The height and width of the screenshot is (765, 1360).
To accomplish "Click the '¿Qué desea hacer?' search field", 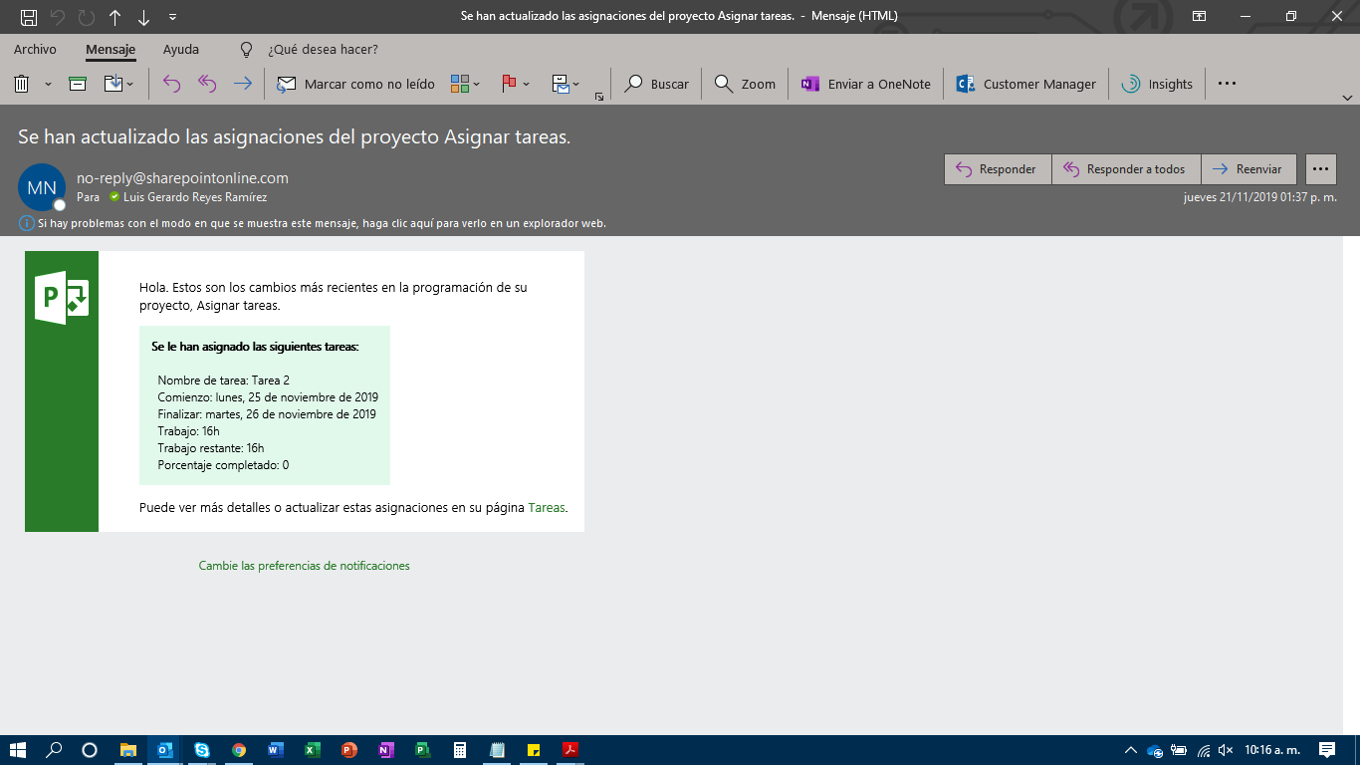I will point(323,49).
